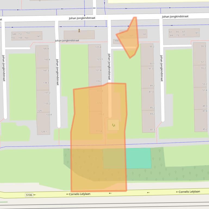Select address label 129-1

[44, 132]
